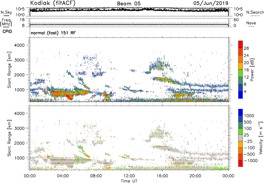Click the gray band of the Velocity colorbar
The image size is (264, 183).
[241, 138]
